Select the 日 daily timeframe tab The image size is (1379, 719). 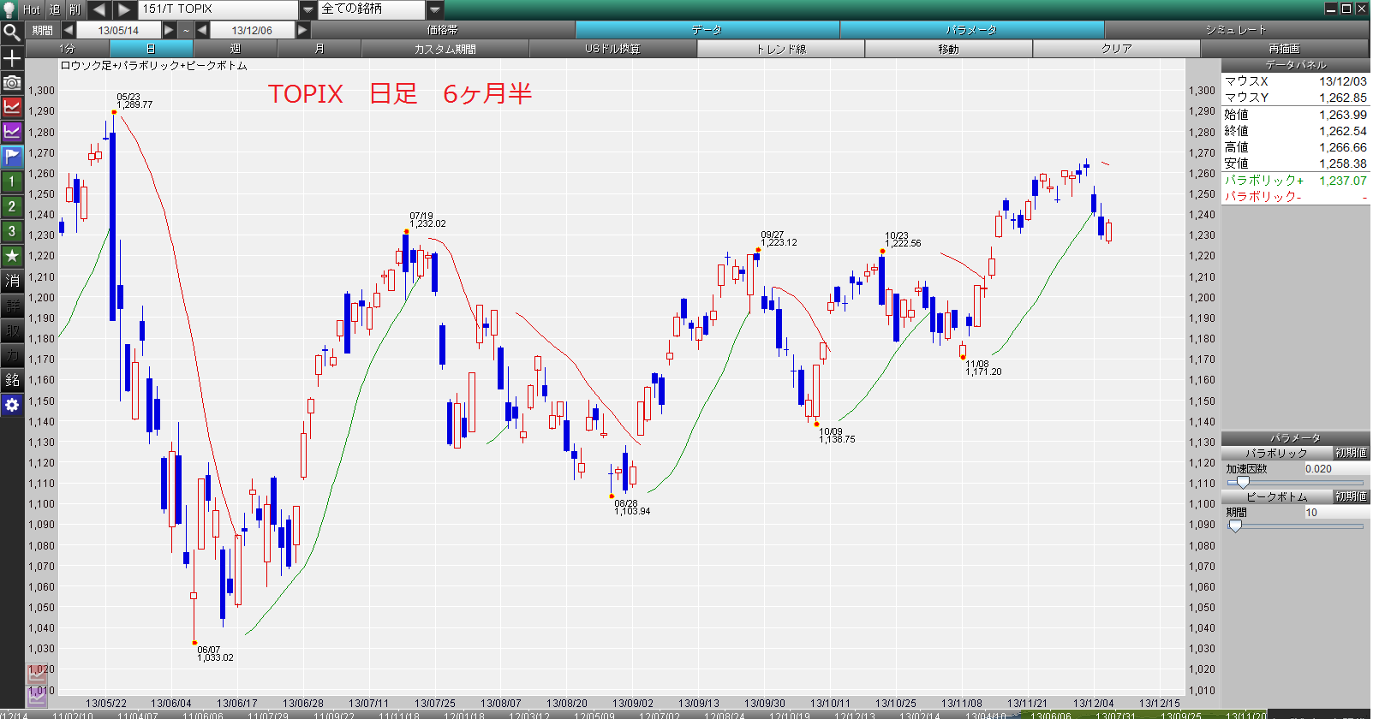click(x=152, y=49)
